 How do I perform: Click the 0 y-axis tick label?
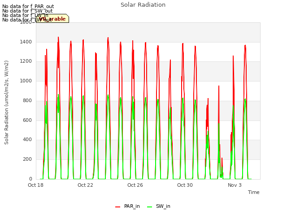pos(30,179)
